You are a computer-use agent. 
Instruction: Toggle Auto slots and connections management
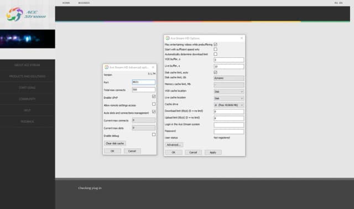154,111
